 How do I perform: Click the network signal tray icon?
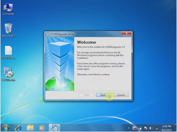tap(156, 128)
